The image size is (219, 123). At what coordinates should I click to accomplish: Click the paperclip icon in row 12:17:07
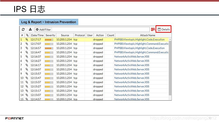click(27, 44)
